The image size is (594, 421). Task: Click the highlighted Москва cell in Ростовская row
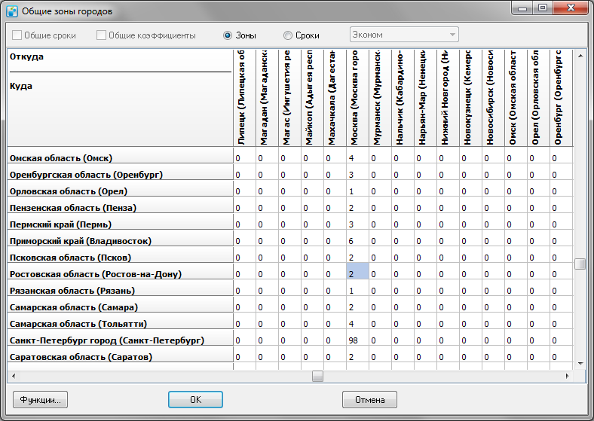coord(357,271)
